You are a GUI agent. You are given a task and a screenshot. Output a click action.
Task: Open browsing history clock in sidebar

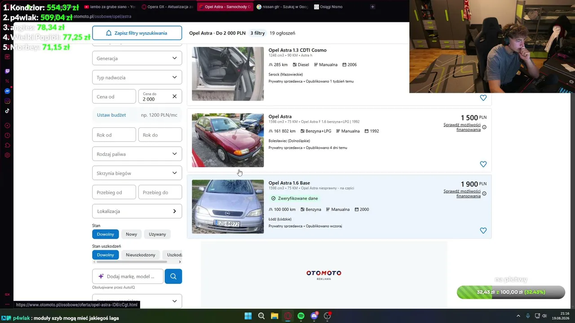point(7,135)
